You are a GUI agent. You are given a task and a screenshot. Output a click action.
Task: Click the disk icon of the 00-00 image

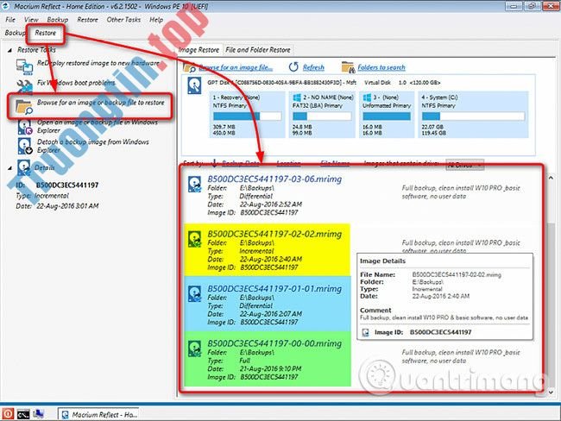[195, 349]
